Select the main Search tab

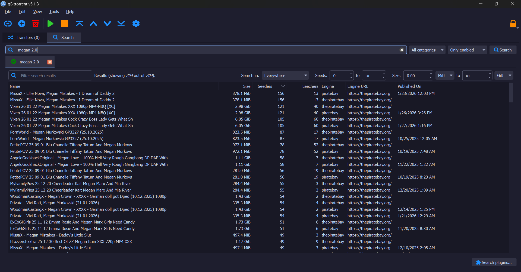point(64,37)
